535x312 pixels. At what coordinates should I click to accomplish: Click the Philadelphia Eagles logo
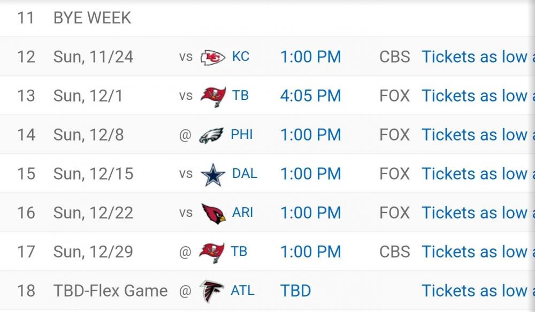[211, 135]
